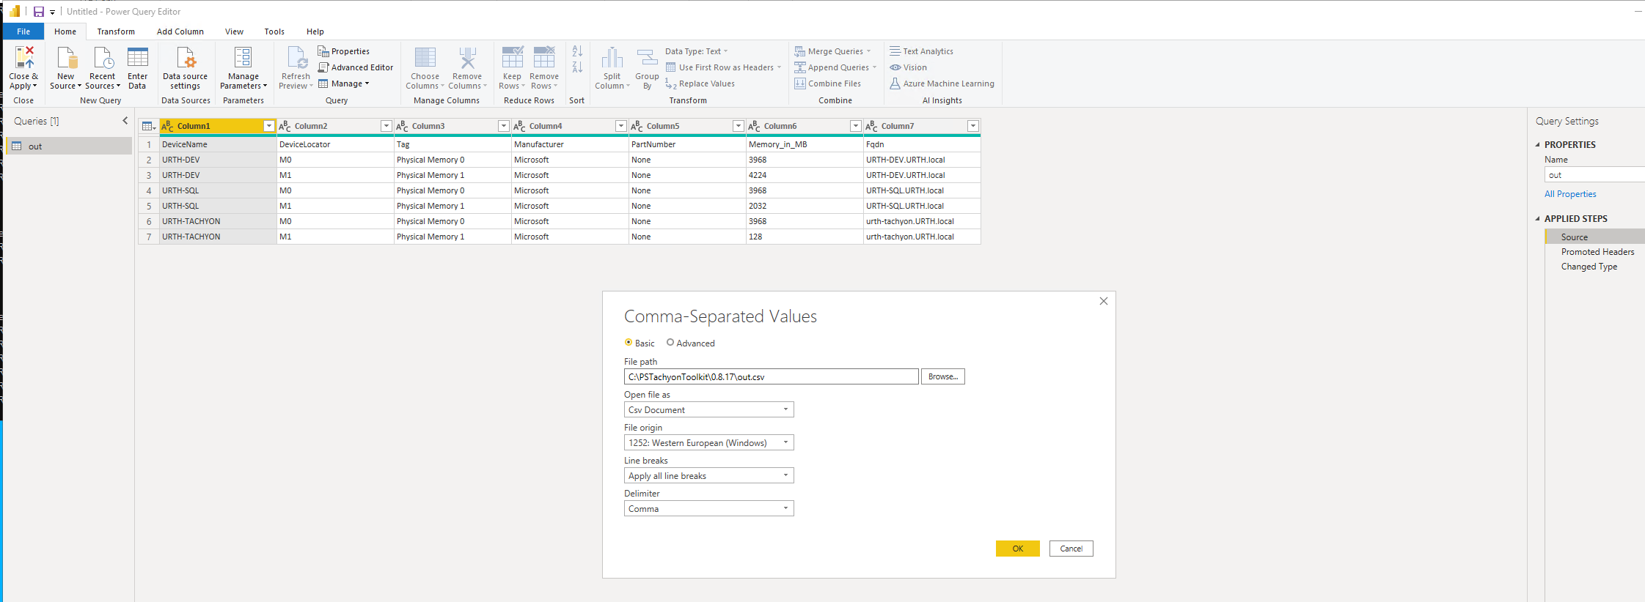Click the Recent Sources icon
Screen dimensions: 1645x602
click(103, 57)
